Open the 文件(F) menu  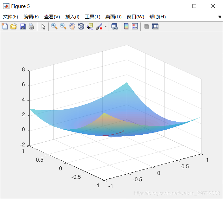click(10, 17)
